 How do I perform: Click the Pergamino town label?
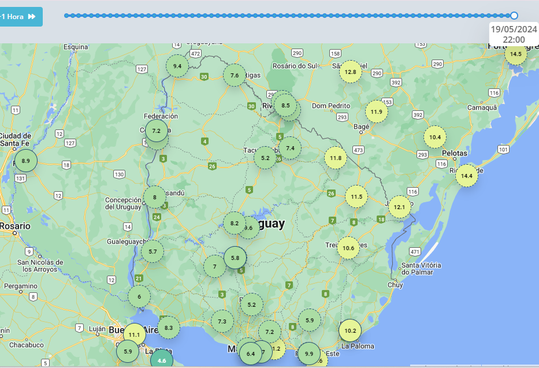click(x=21, y=286)
